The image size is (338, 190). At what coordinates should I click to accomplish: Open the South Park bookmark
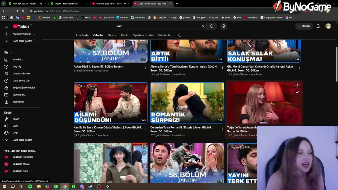(x=66, y=18)
